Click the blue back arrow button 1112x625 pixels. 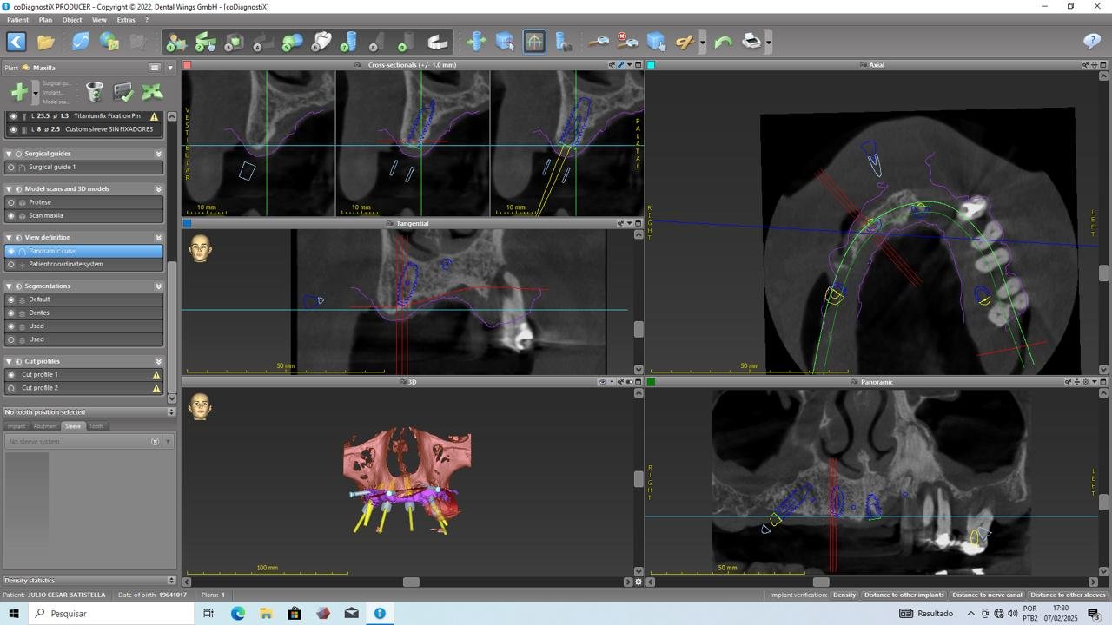tap(17, 41)
